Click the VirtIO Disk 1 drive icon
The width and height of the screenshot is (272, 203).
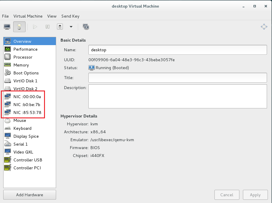(8, 81)
